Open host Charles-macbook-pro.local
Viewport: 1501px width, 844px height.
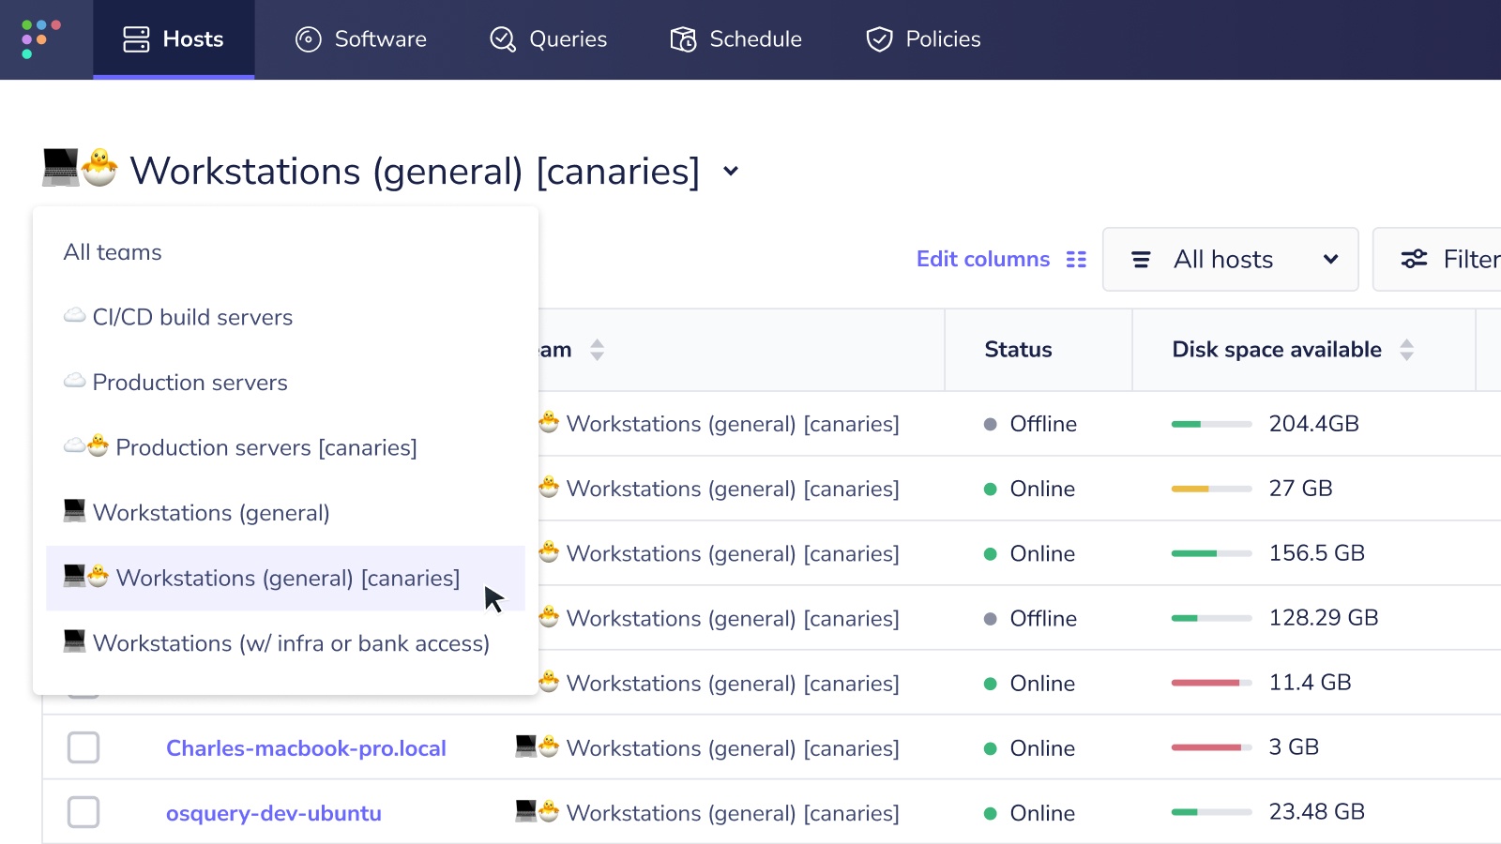(x=306, y=748)
